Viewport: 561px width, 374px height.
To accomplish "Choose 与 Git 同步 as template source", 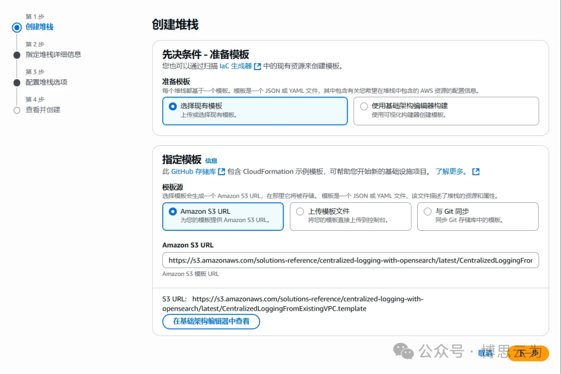I will [428, 212].
